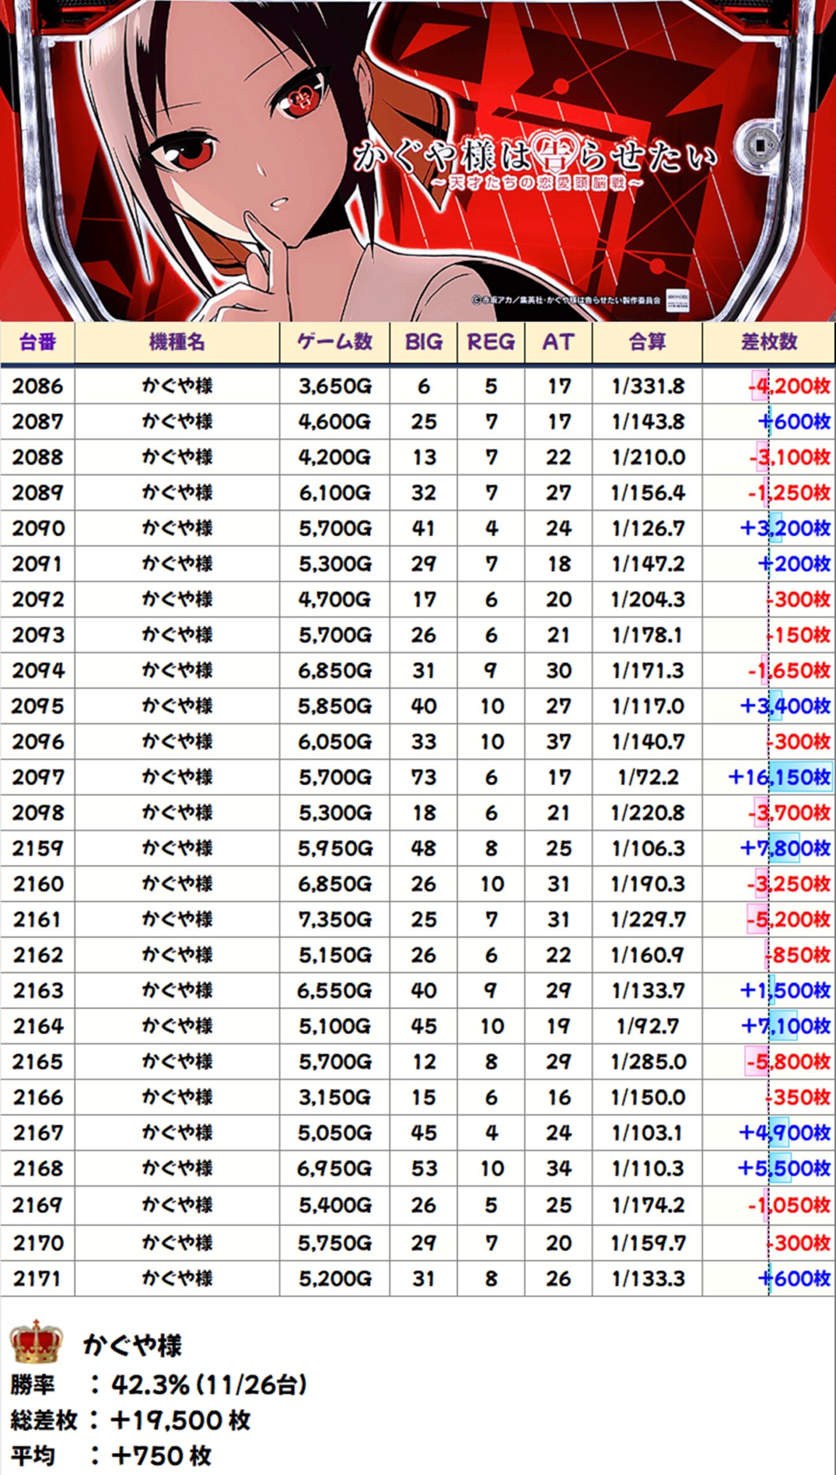Screen dimensions: 836x1475
Task: Select the 7,350G game count cell
Action: tap(335, 920)
